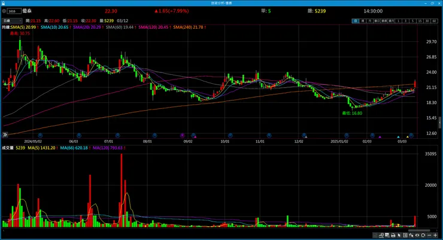
Task: Open the 日線 chart period dropdown
Action: 12,20
